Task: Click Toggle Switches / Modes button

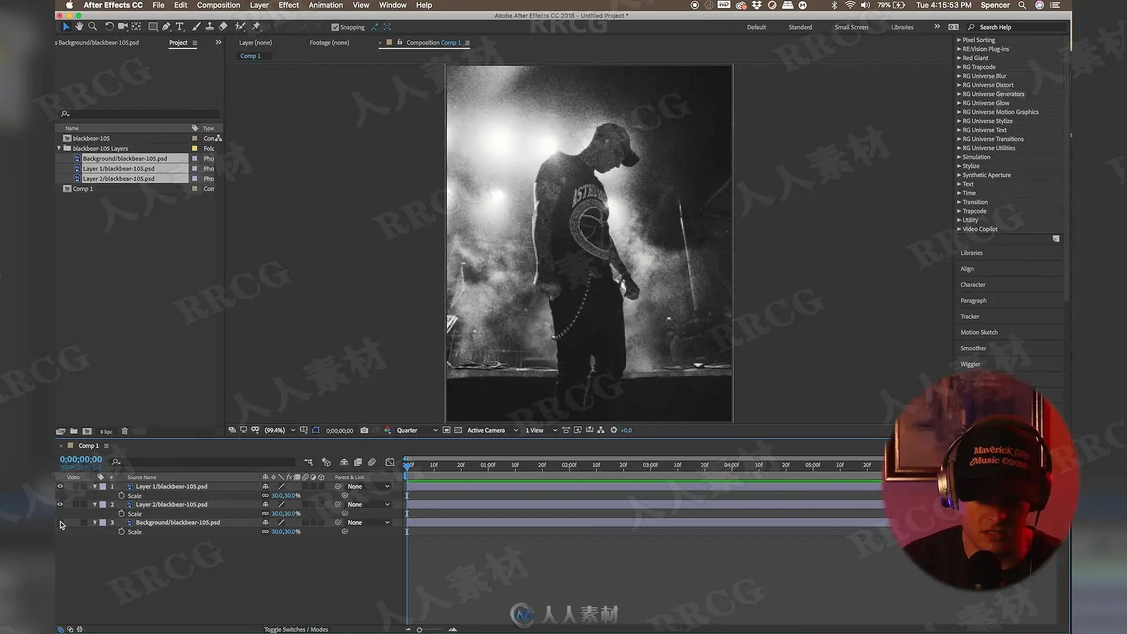Action: click(x=296, y=629)
